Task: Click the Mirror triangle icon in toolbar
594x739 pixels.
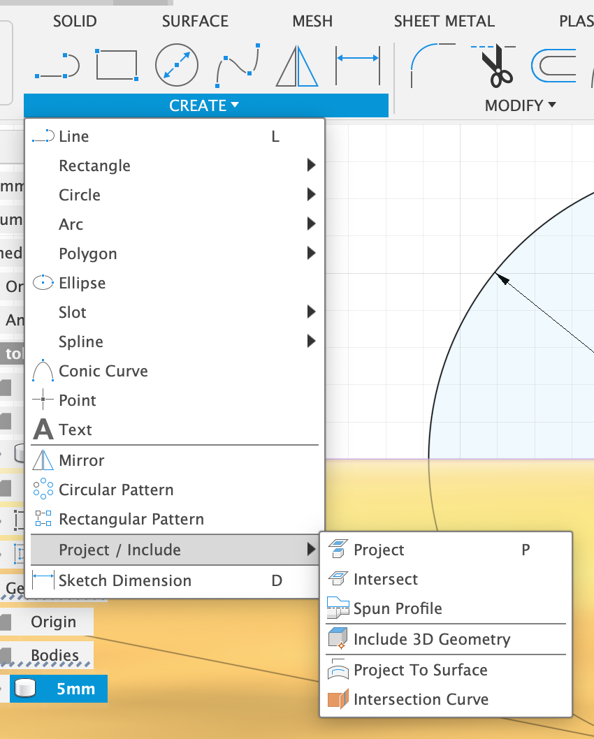Action: 297,66
